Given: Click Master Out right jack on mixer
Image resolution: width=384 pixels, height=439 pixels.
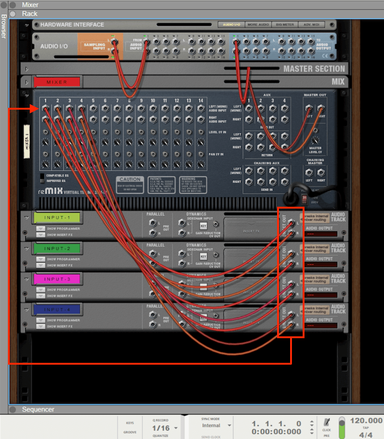Looking at the screenshot, I should click(x=321, y=108).
